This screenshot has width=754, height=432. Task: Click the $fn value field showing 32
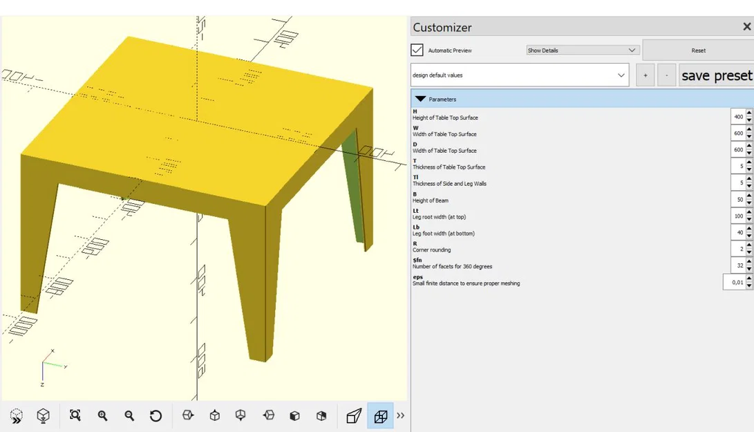(x=737, y=265)
